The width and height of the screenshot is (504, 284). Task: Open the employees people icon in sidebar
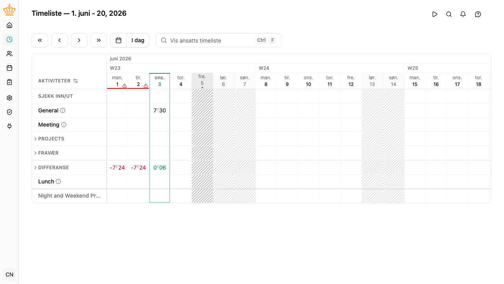[9, 54]
